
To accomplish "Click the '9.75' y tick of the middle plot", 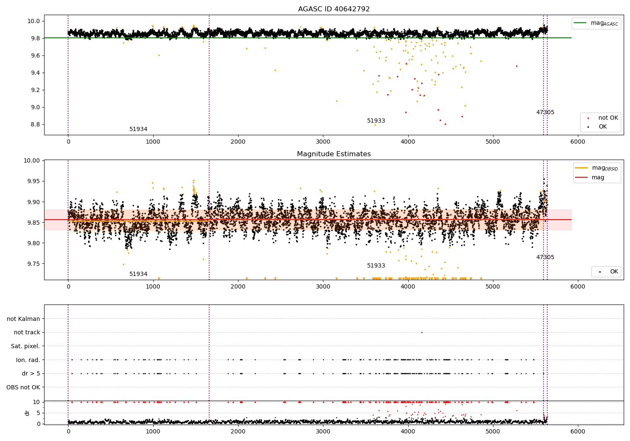I will click(x=33, y=264).
